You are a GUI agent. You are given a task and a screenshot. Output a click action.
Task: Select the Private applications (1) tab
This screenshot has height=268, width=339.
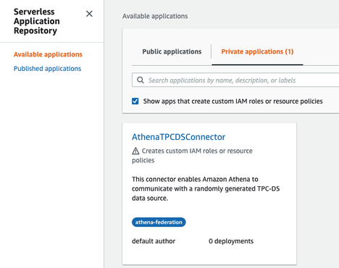257,51
